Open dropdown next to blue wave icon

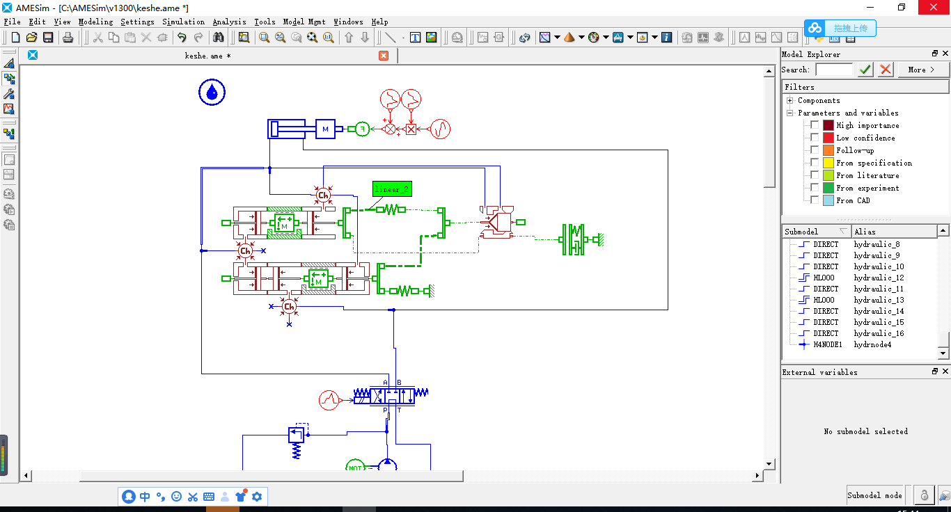coord(630,38)
